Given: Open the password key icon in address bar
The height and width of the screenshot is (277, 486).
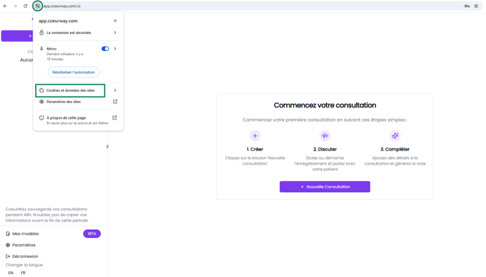Looking at the screenshot, I should (467, 6).
